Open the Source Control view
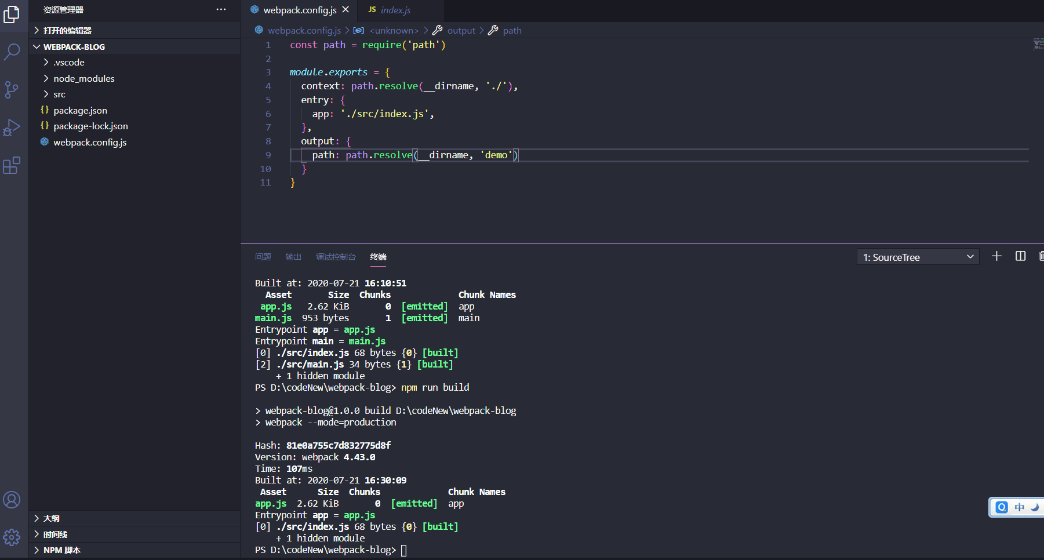1044x560 pixels. pos(12,90)
